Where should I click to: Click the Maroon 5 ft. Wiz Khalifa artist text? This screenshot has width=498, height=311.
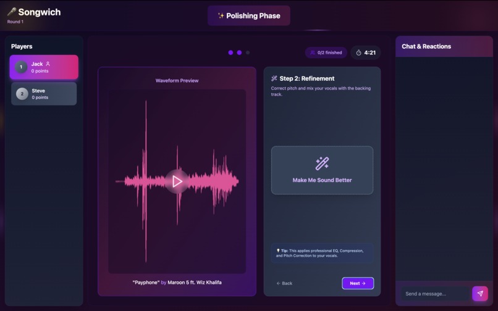tap(195, 283)
